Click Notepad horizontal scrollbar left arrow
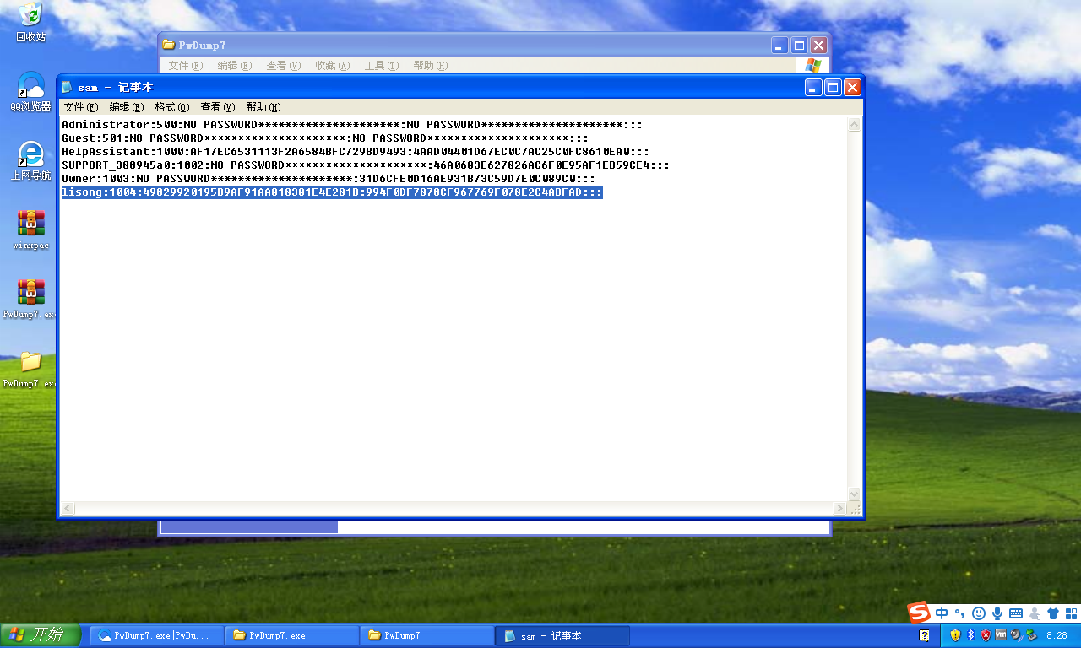1081x648 pixels. tap(68, 509)
